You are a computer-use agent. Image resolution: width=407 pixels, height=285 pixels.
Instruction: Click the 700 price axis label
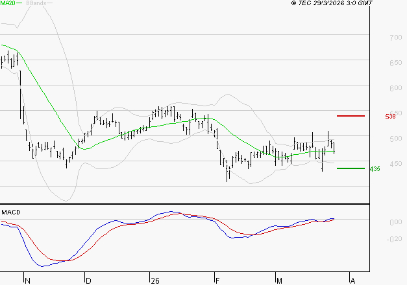coord(396,38)
